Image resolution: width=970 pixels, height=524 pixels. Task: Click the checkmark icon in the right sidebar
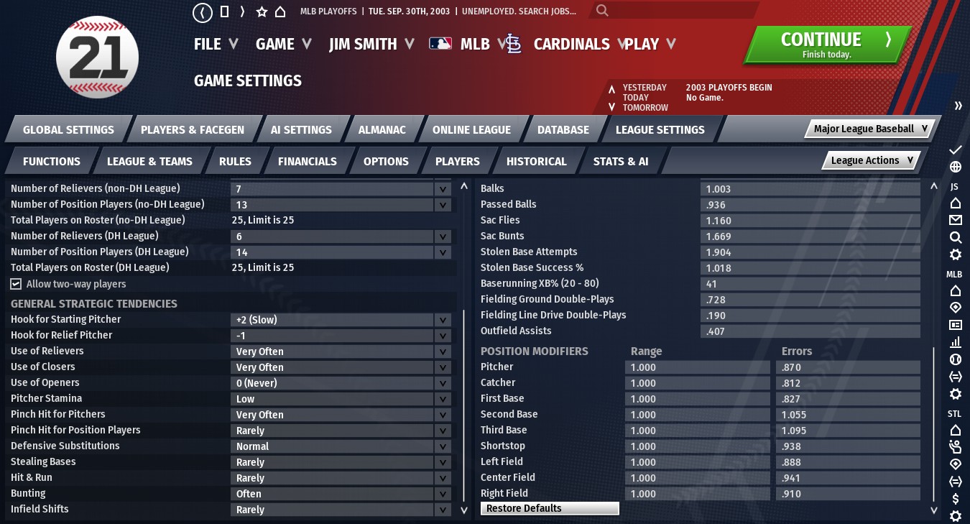pyautogui.click(x=955, y=150)
